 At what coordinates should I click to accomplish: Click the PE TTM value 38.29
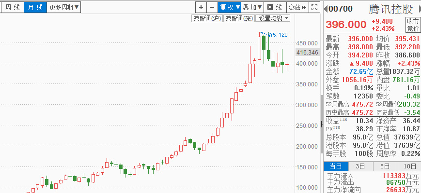click(364, 129)
